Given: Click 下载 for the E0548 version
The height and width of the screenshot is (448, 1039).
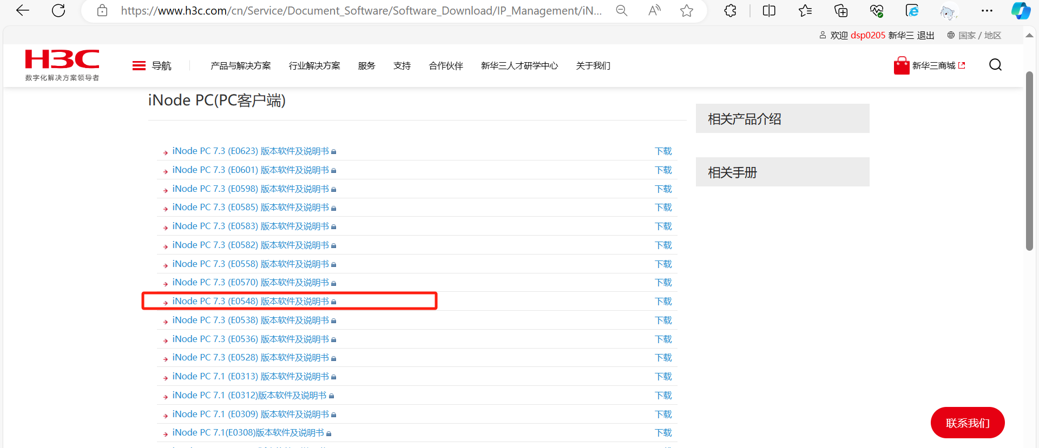Looking at the screenshot, I should (x=663, y=302).
